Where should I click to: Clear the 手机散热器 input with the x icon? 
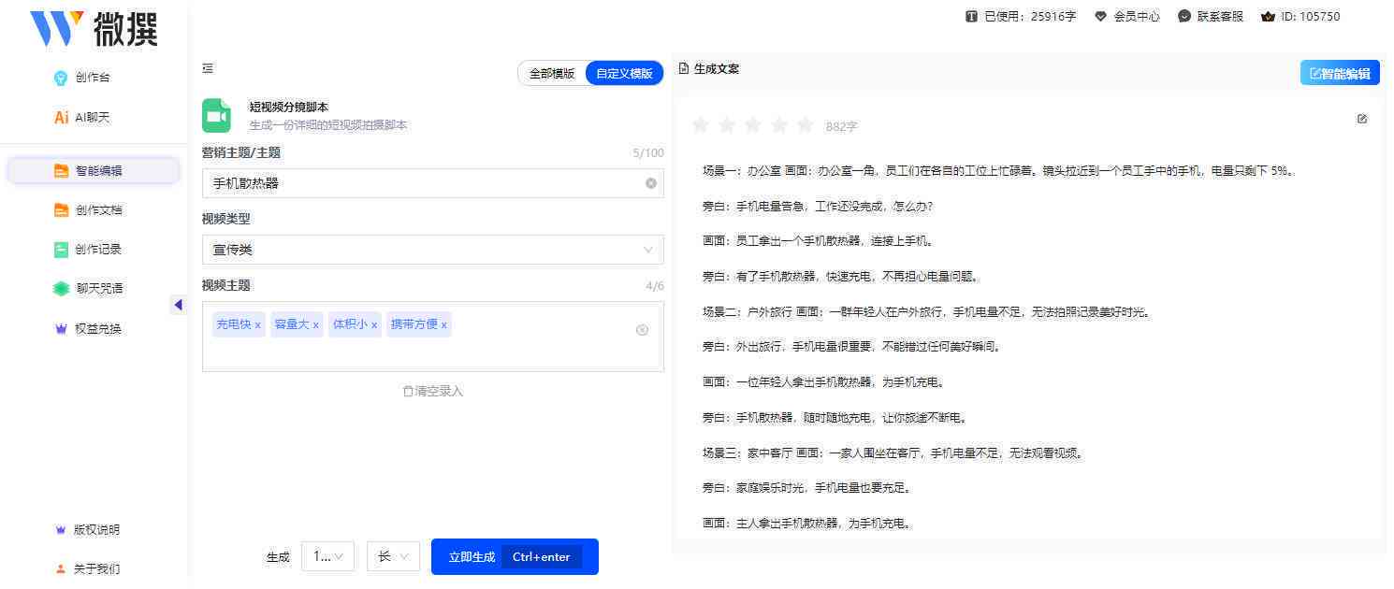651,183
